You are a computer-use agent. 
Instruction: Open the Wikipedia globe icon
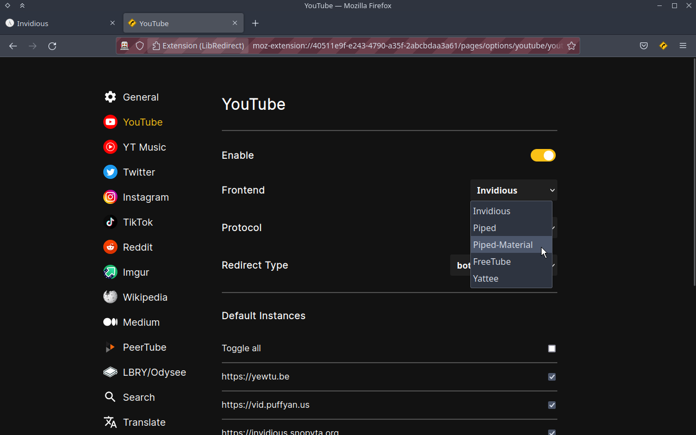tap(110, 297)
